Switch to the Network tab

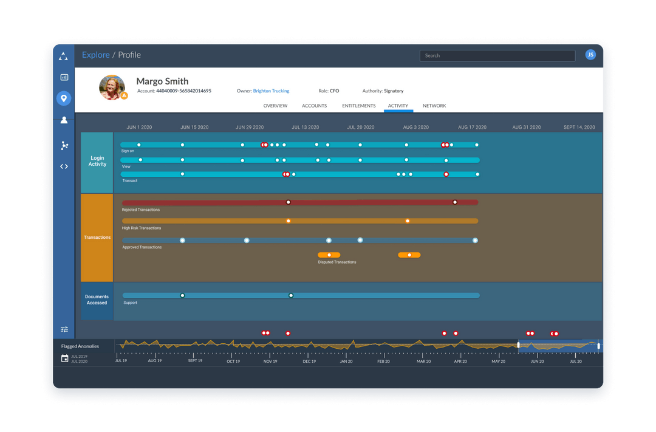coord(434,105)
